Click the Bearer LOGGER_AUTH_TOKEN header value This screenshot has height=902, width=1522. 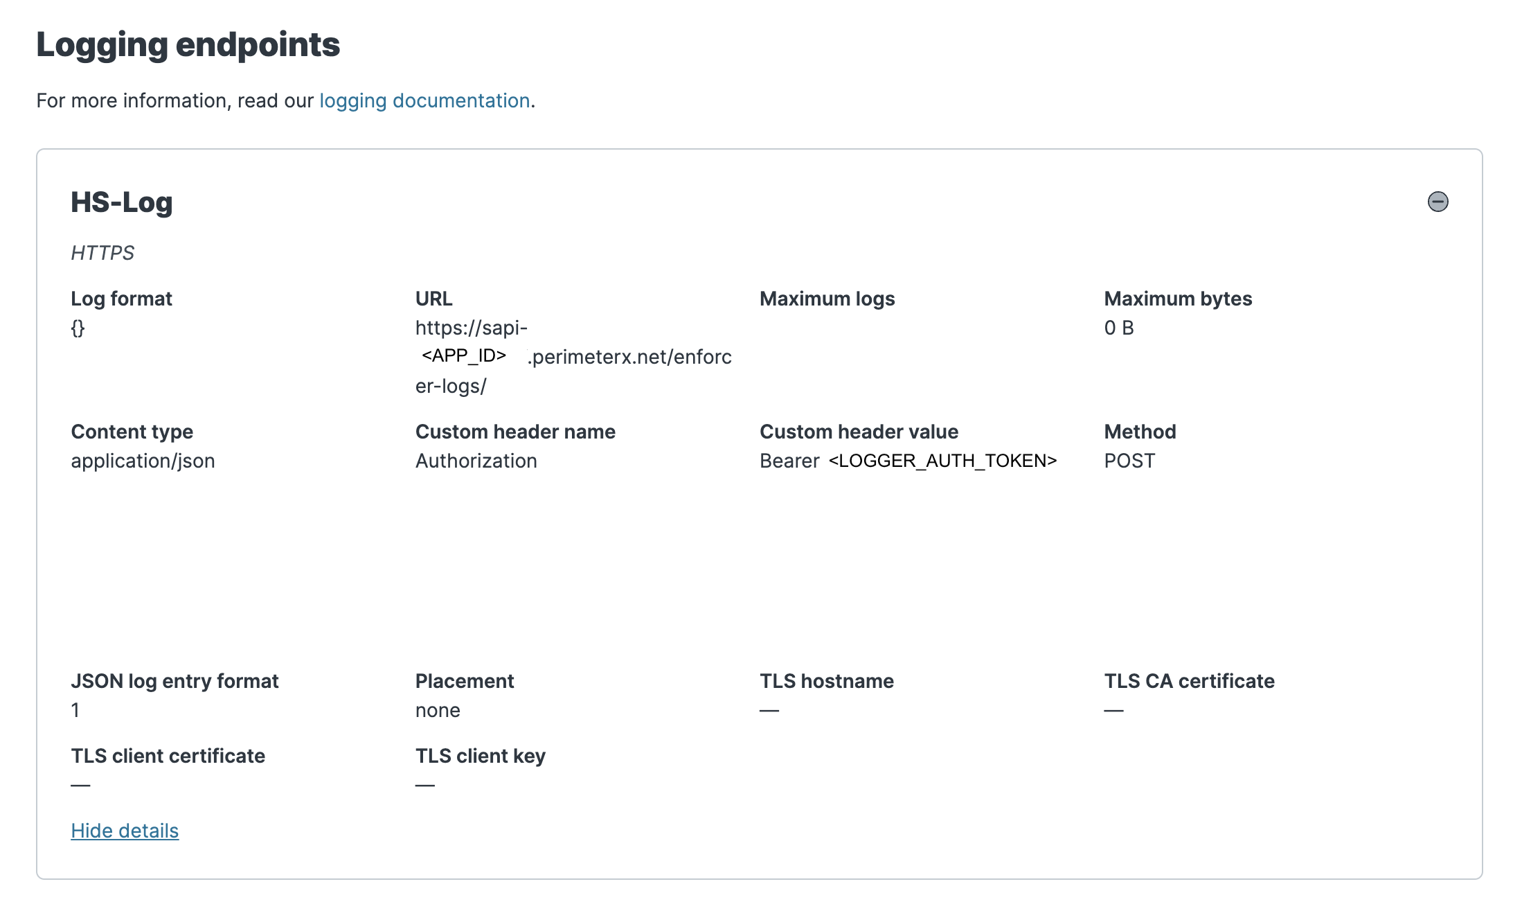click(x=908, y=461)
